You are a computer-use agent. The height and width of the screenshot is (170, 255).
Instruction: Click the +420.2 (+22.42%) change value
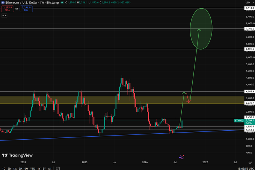click(121, 2)
